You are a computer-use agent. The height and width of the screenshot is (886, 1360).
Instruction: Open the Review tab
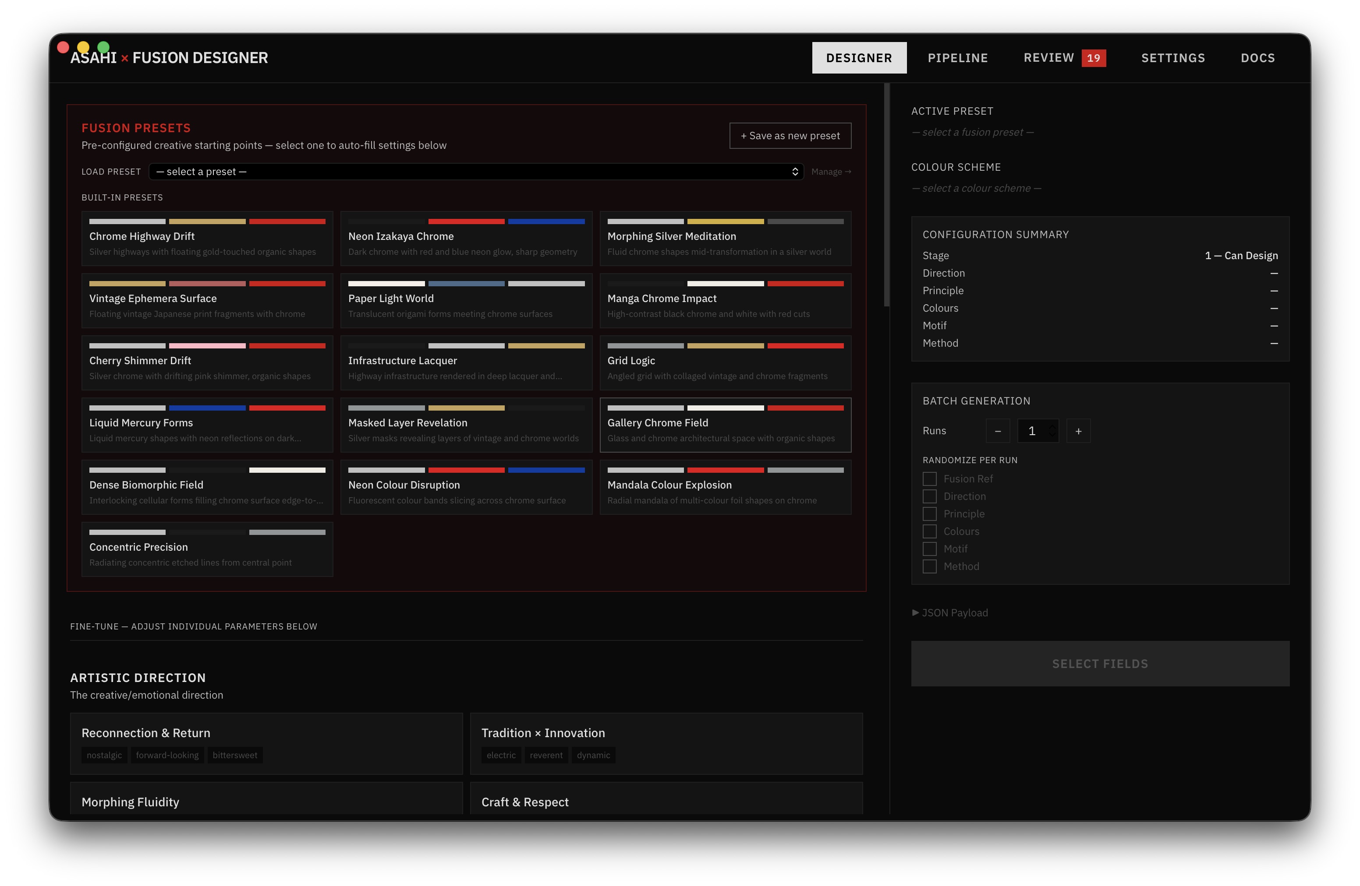pyautogui.click(x=1064, y=58)
